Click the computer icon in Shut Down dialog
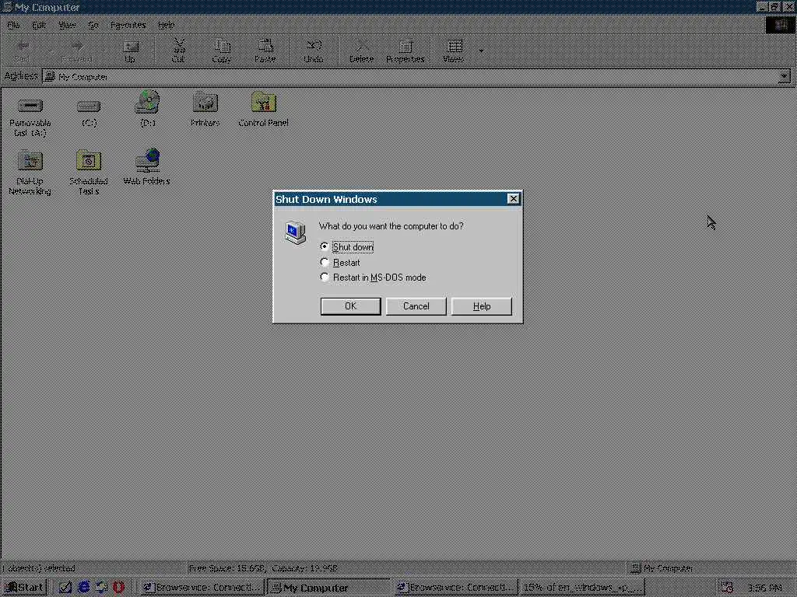This screenshot has width=797, height=597. click(295, 232)
